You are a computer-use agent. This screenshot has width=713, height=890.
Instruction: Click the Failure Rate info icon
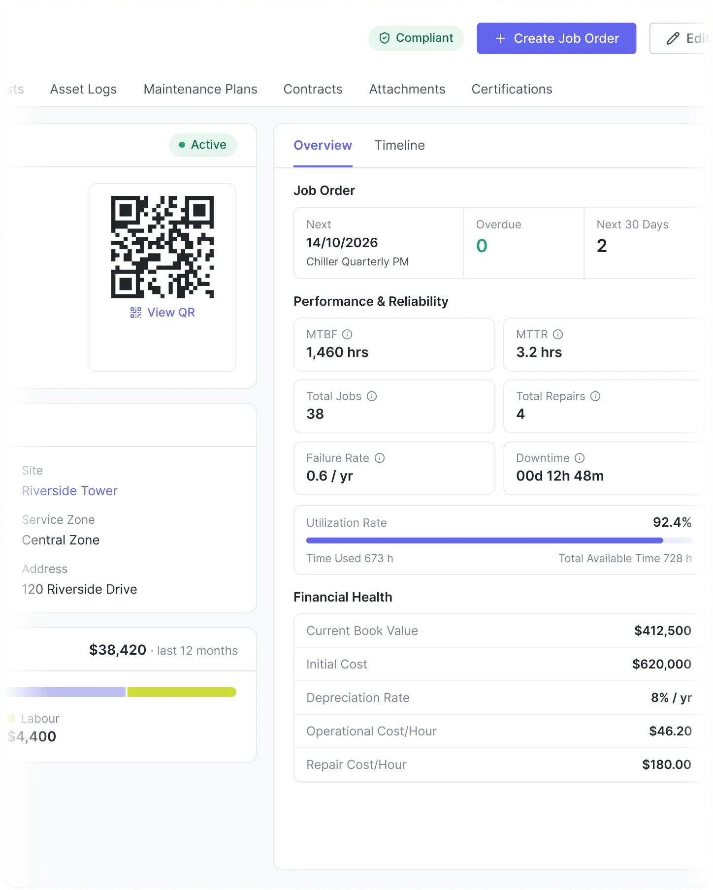click(x=380, y=458)
